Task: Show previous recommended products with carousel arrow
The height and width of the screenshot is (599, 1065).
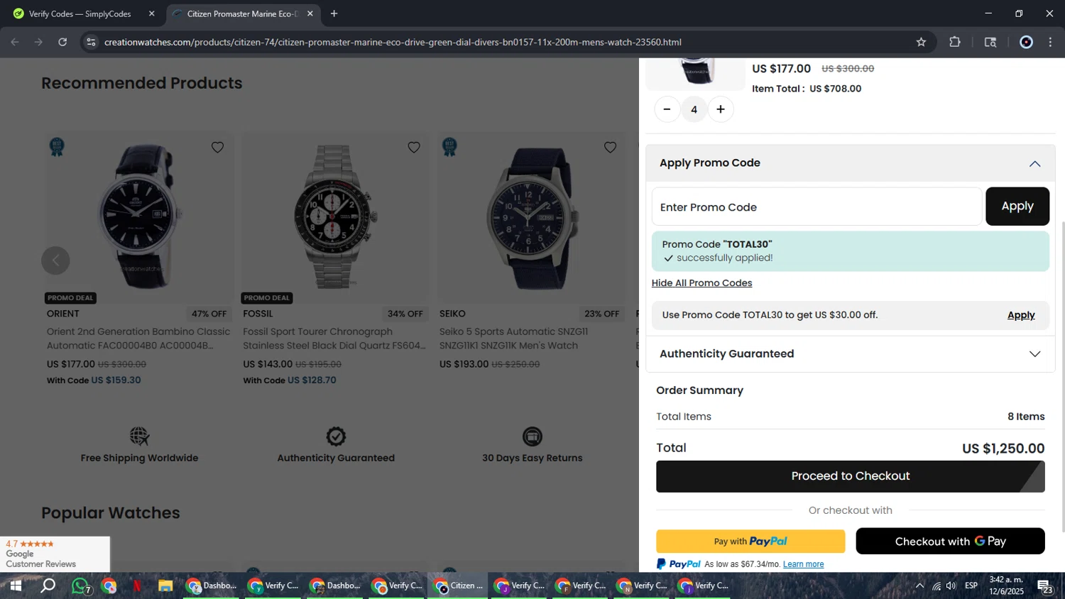Action: pyautogui.click(x=55, y=260)
